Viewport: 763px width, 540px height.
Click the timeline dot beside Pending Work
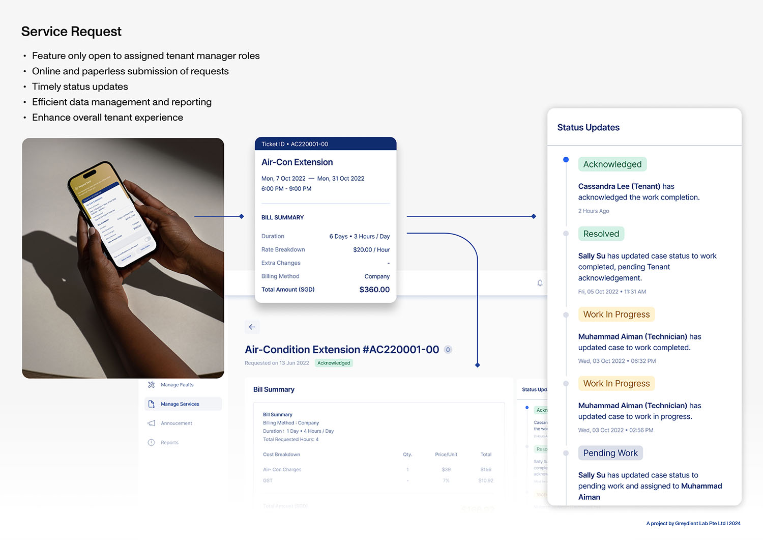point(566,453)
